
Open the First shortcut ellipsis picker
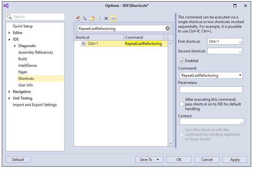pyautogui.click(x=240, y=41)
